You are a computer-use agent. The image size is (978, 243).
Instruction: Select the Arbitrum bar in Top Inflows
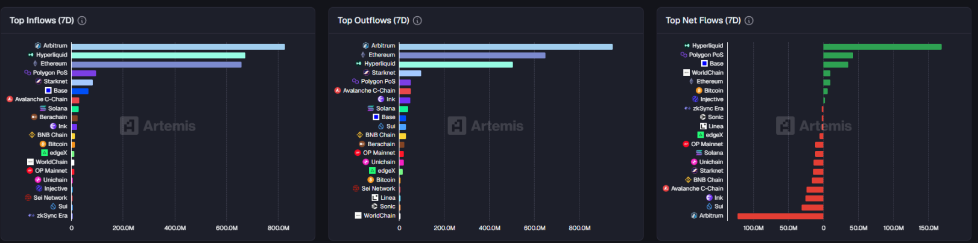(178, 46)
